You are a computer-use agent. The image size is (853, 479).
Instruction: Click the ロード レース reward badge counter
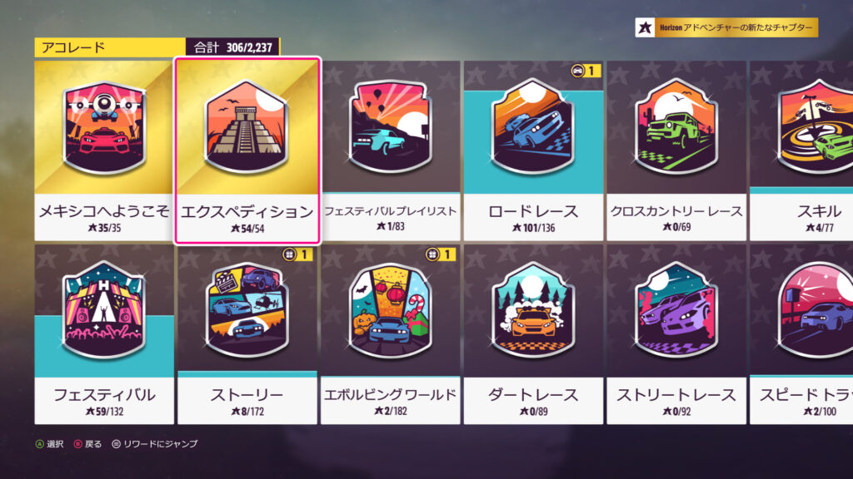pyautogui.click(x=586, y=71)
